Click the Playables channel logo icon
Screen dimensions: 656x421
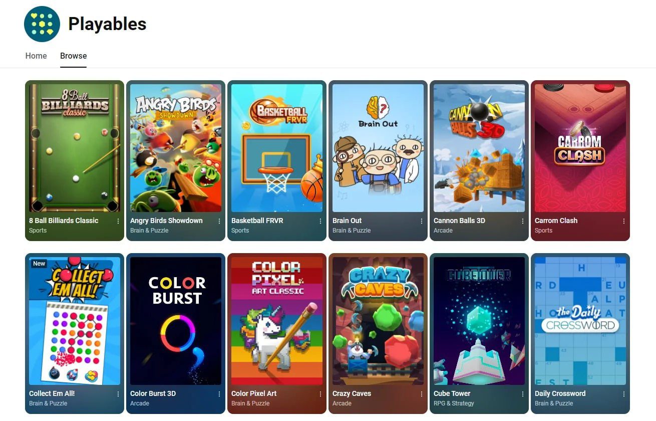42,24
